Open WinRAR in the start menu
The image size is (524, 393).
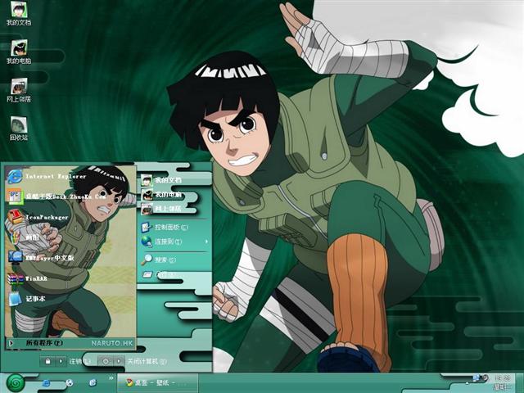(x=27, y=278)
